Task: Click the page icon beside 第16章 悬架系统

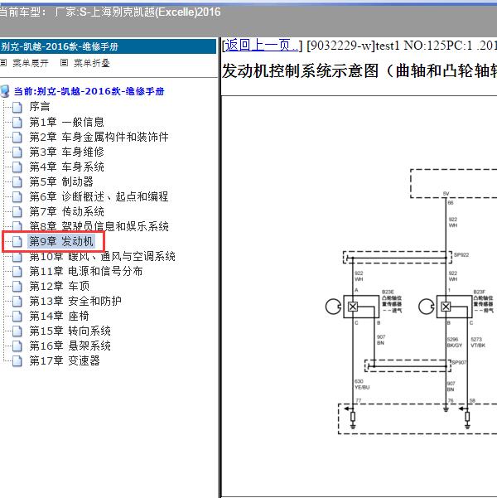Action: tap(17, 346)
